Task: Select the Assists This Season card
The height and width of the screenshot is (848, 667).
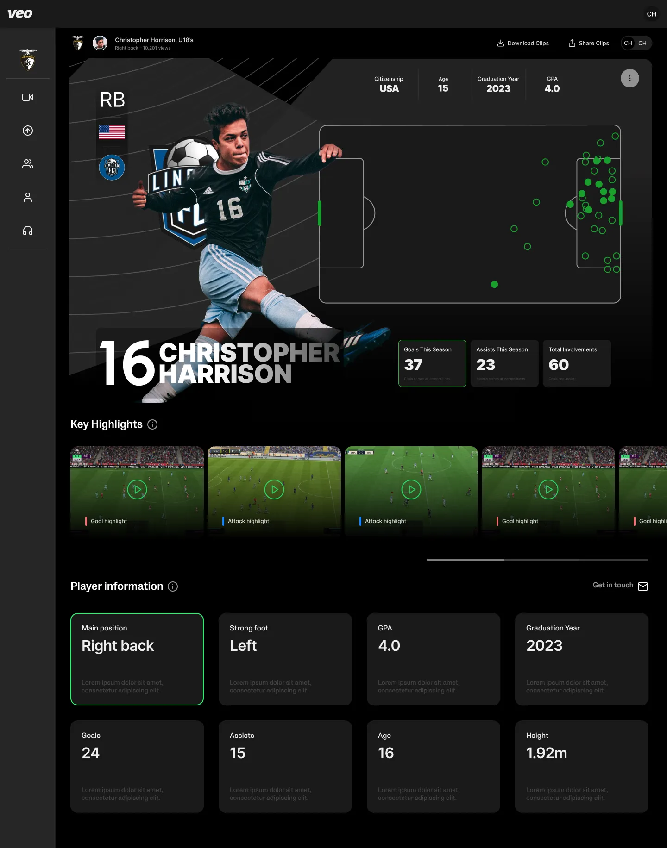Action: (504, 363)
